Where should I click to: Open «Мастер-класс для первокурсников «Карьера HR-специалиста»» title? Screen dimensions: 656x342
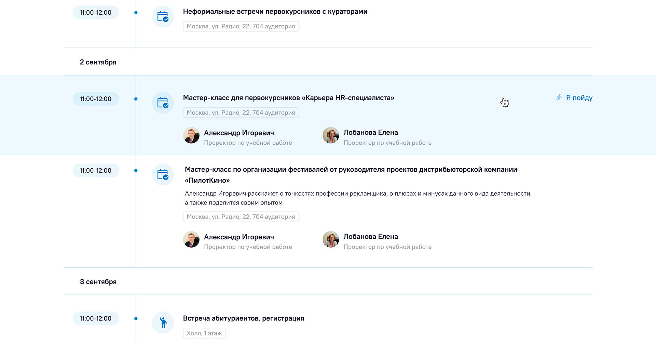click(288, 98)
